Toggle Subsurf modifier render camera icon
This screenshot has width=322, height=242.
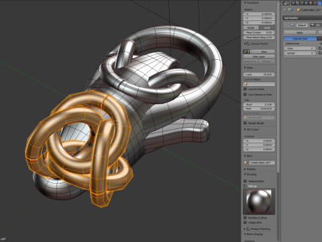coord(312,25)
